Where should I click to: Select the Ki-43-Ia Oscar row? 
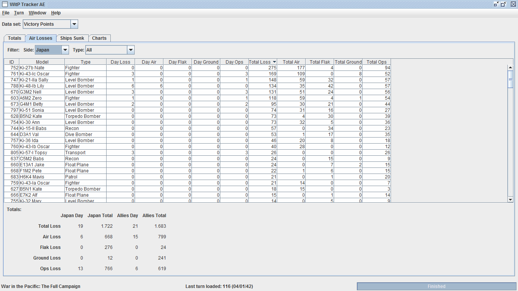point(198,183)
